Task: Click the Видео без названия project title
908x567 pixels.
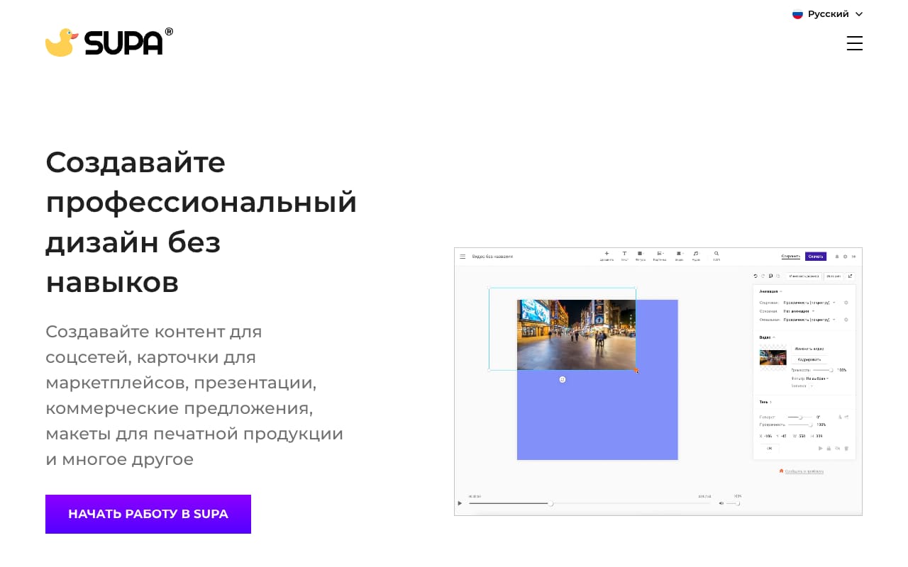Action: tap(492, 257)
